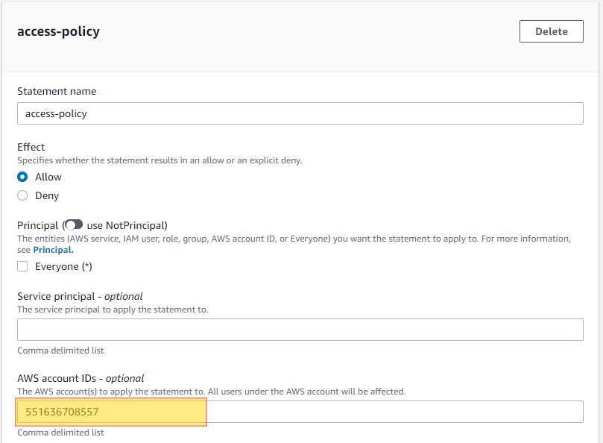This screenshot has width=603, height=443.
Task: Click the account ID value 551636708557
Action: [62, 412]
